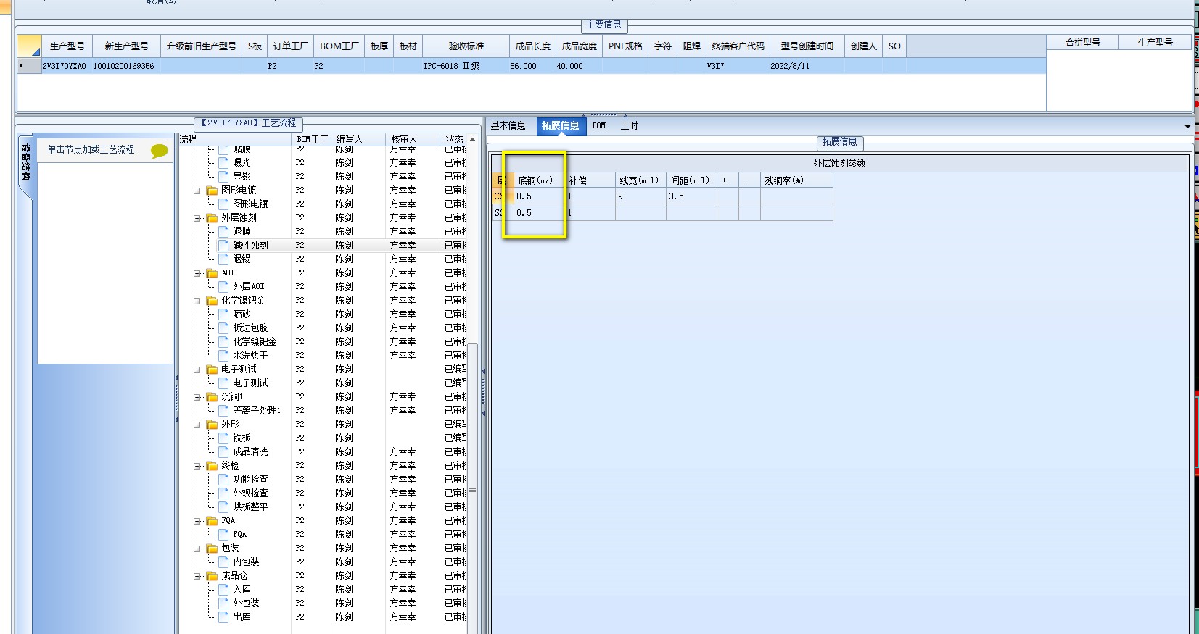Collapse the AOI folder node

[197, 273]
